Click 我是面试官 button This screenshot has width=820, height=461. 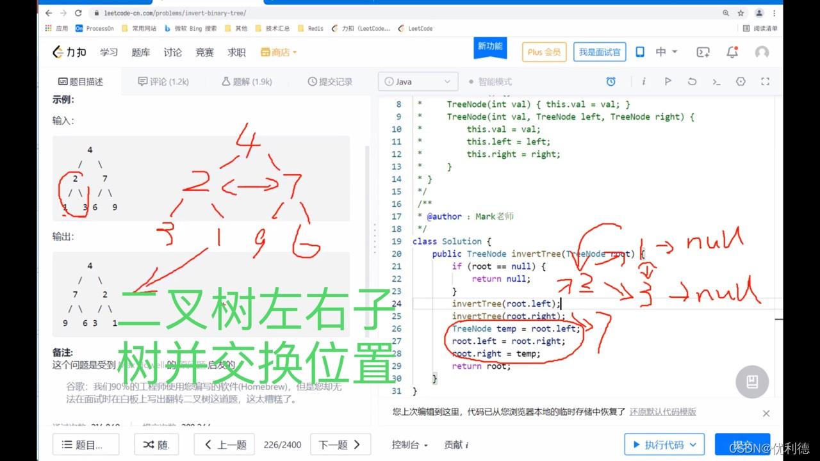click(x=600, y=53)
